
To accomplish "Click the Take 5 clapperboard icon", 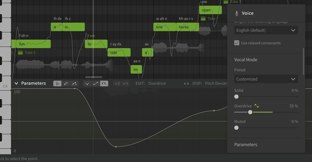I will [x=20, y=52].
